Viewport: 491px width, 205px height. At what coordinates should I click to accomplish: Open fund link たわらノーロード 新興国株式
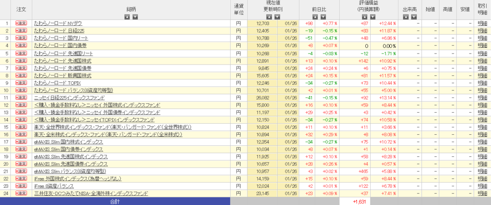point(63,76)
